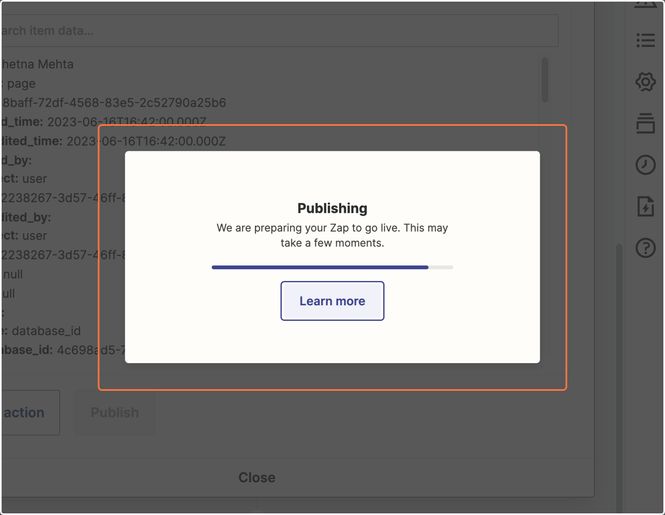Click the dimmed Publish button
Image resolution: width=665 pixels, height=515 pixels.
coord(115,412)
